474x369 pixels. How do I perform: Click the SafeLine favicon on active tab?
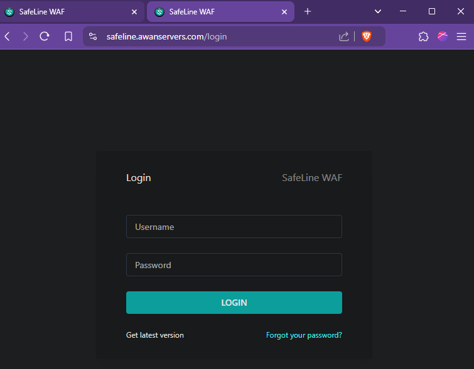point(159,12)
